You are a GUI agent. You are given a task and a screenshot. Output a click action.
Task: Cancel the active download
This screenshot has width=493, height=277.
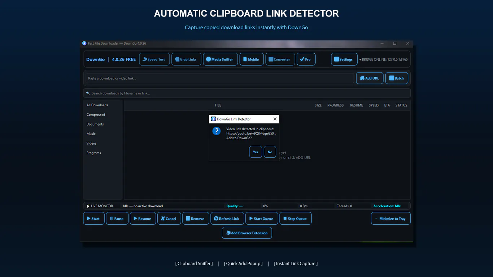coord(169,218)
